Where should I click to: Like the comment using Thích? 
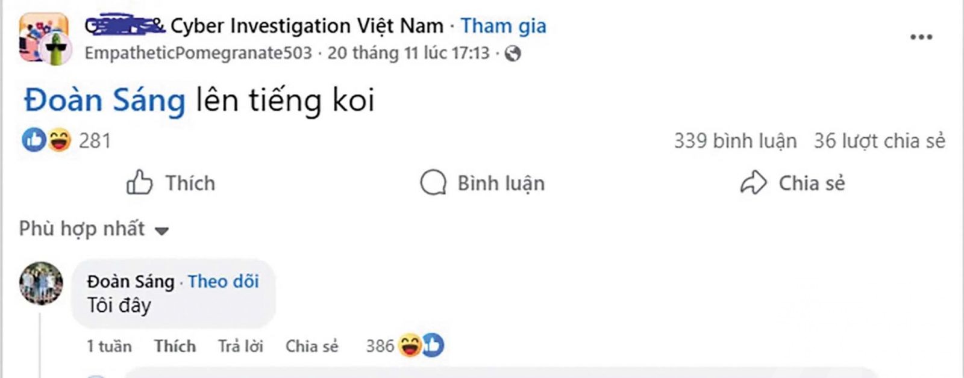pos(175,346)
